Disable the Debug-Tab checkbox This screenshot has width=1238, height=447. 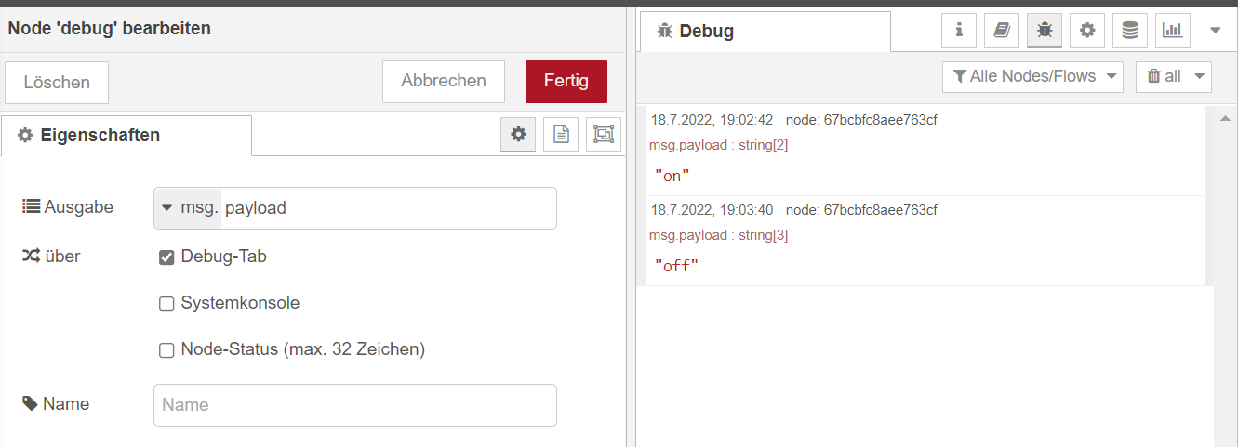[x=167, y=257]
